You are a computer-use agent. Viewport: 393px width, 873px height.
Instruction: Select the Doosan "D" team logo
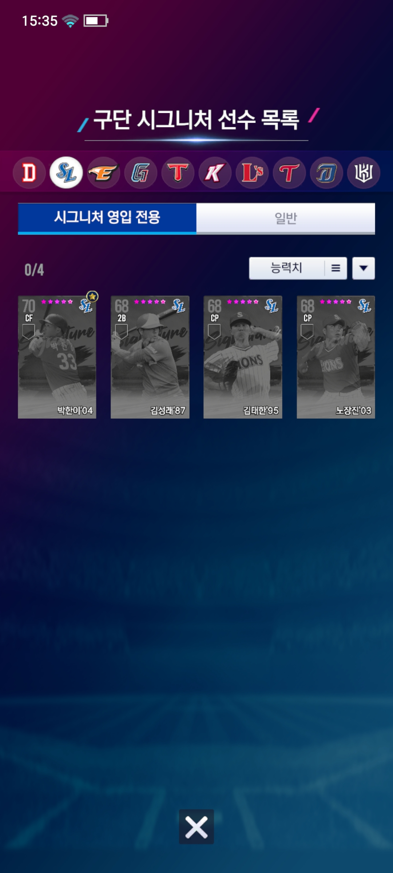pos(29,172)
